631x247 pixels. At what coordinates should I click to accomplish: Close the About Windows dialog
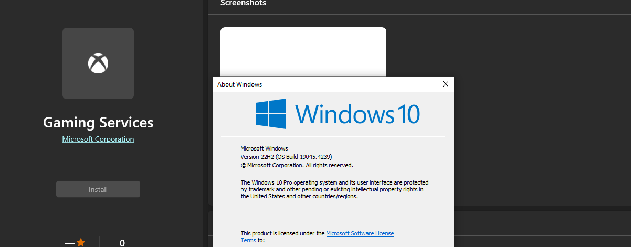[x=446, y=84]
